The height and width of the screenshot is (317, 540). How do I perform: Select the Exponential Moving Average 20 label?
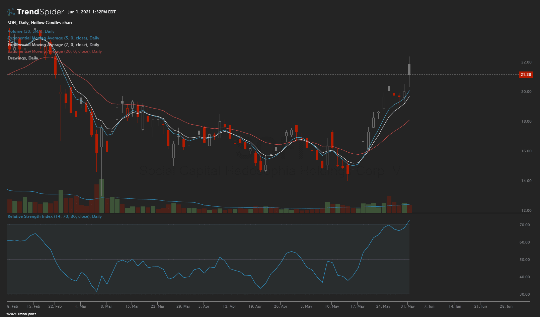pos(55,51)
